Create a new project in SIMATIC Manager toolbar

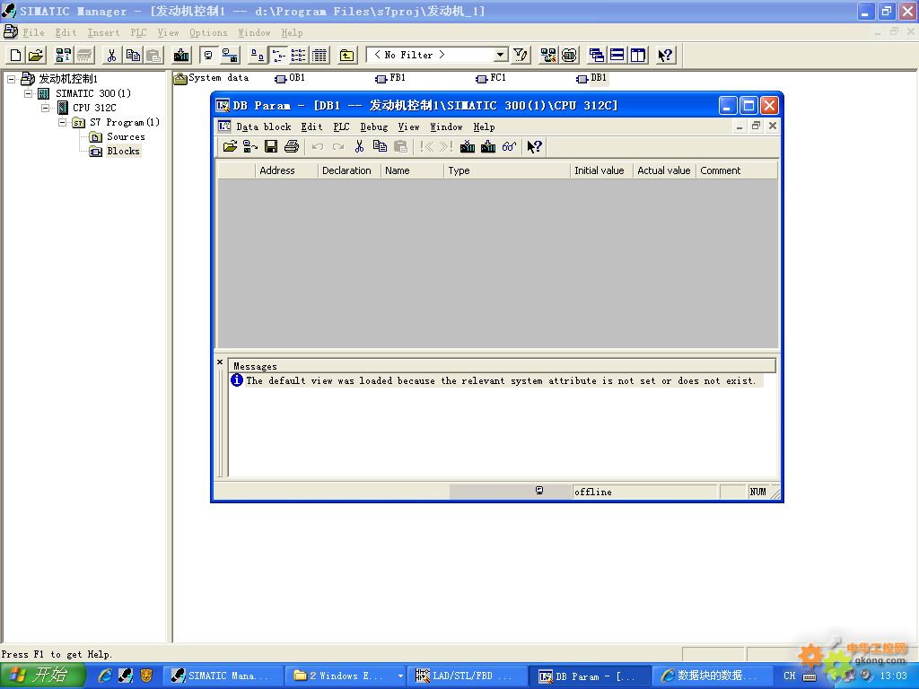pos(16,55)
